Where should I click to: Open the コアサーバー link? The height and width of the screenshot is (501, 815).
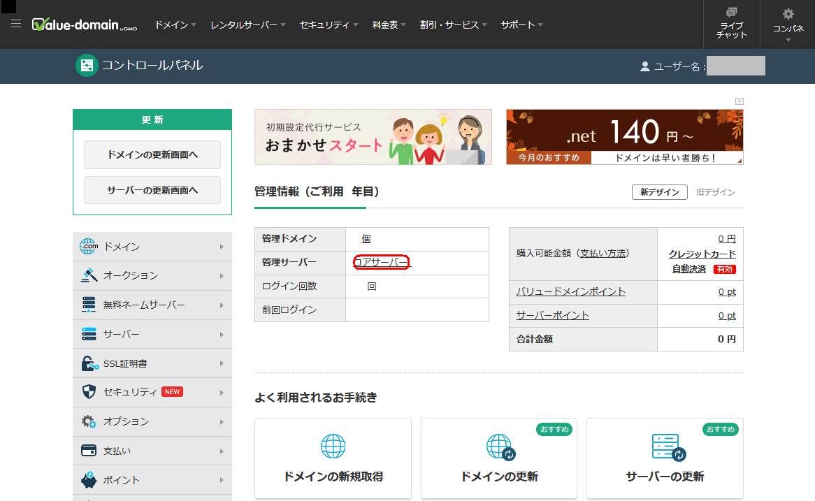382,262
